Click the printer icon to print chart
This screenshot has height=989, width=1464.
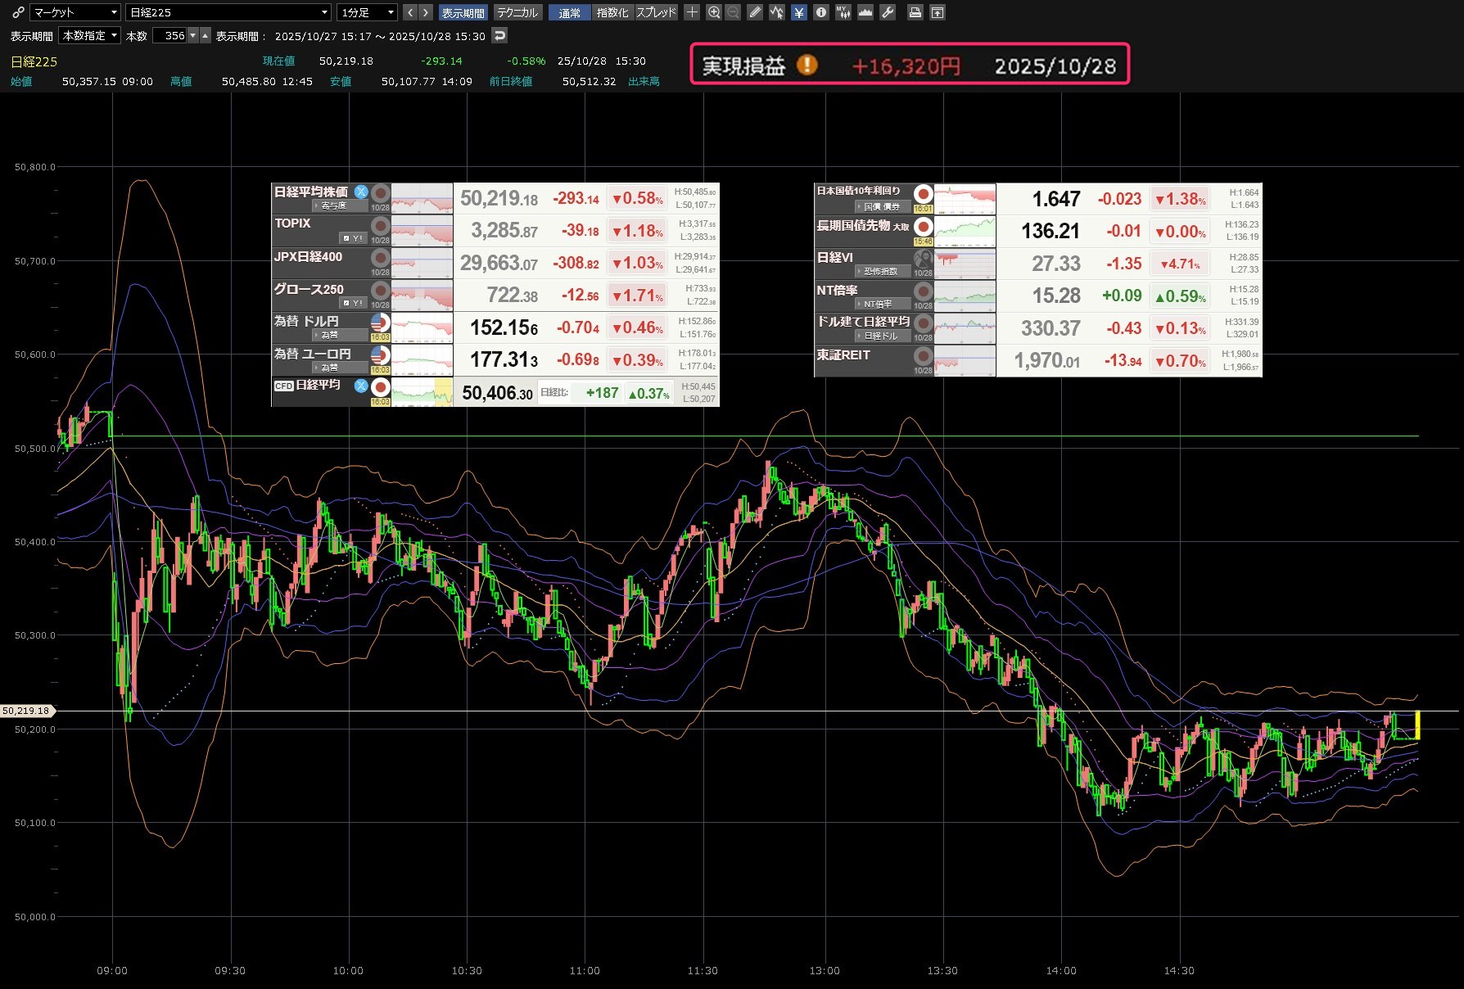(915, 12)
